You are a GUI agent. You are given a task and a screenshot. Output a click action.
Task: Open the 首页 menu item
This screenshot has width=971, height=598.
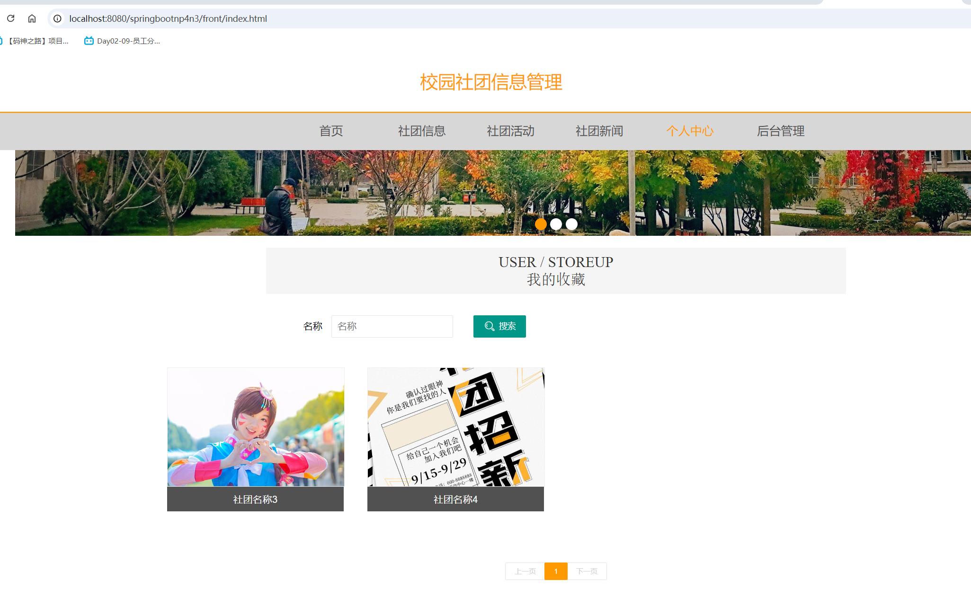coord(331,131)
